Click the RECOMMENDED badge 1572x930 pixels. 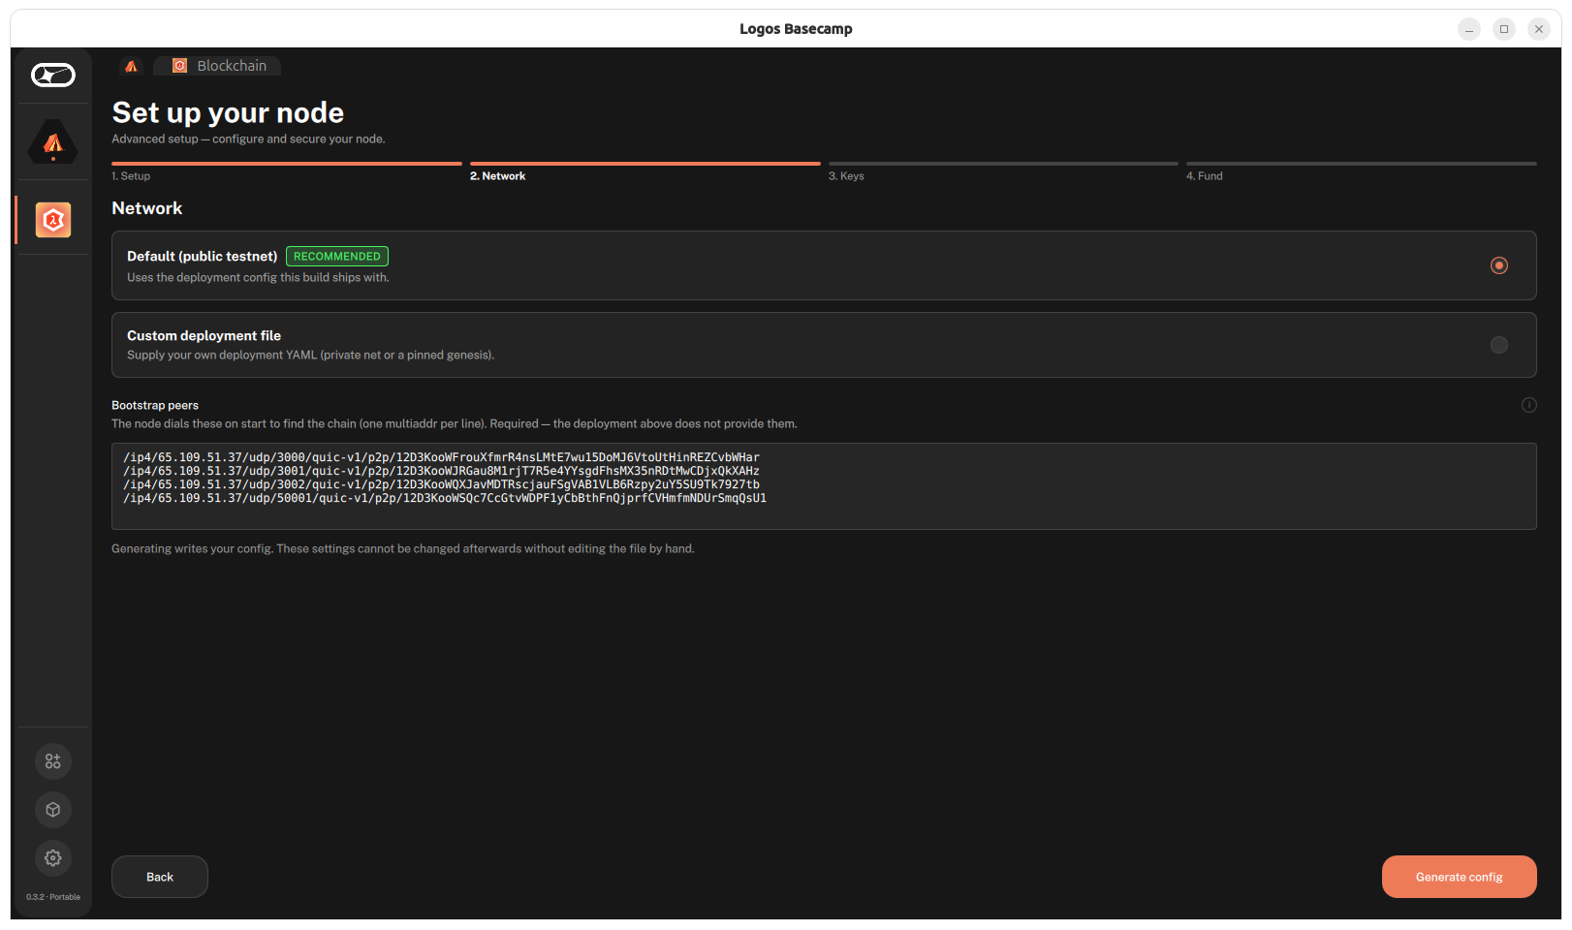pyautogui.click(x=337, y=257)
